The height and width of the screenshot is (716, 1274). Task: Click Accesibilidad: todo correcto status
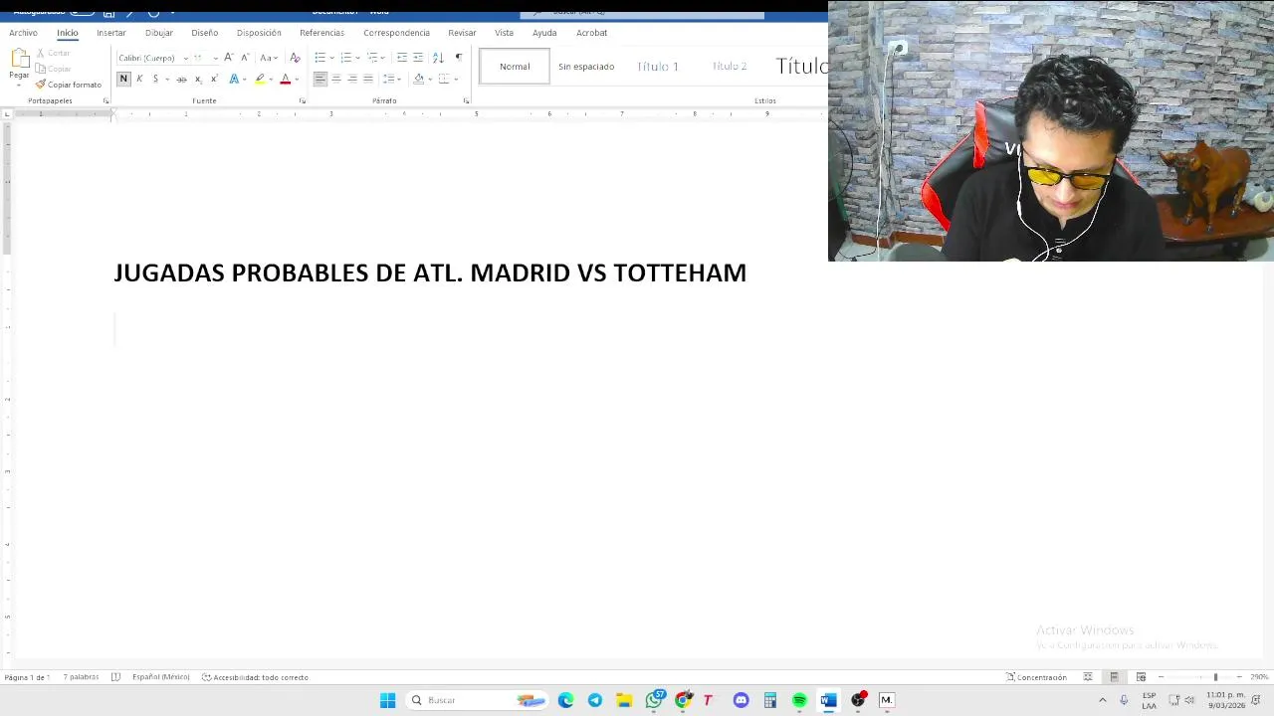255,677
